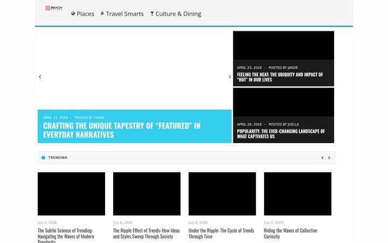Open the April 23, 2026 date link

tap(249, 67)
